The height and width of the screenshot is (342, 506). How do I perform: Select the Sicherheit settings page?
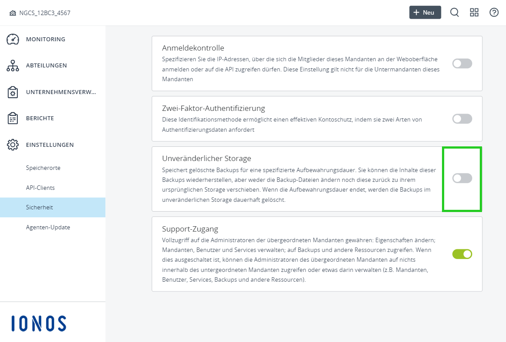52,208
